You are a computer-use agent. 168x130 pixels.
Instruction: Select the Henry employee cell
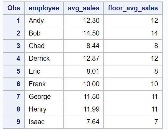44,109
